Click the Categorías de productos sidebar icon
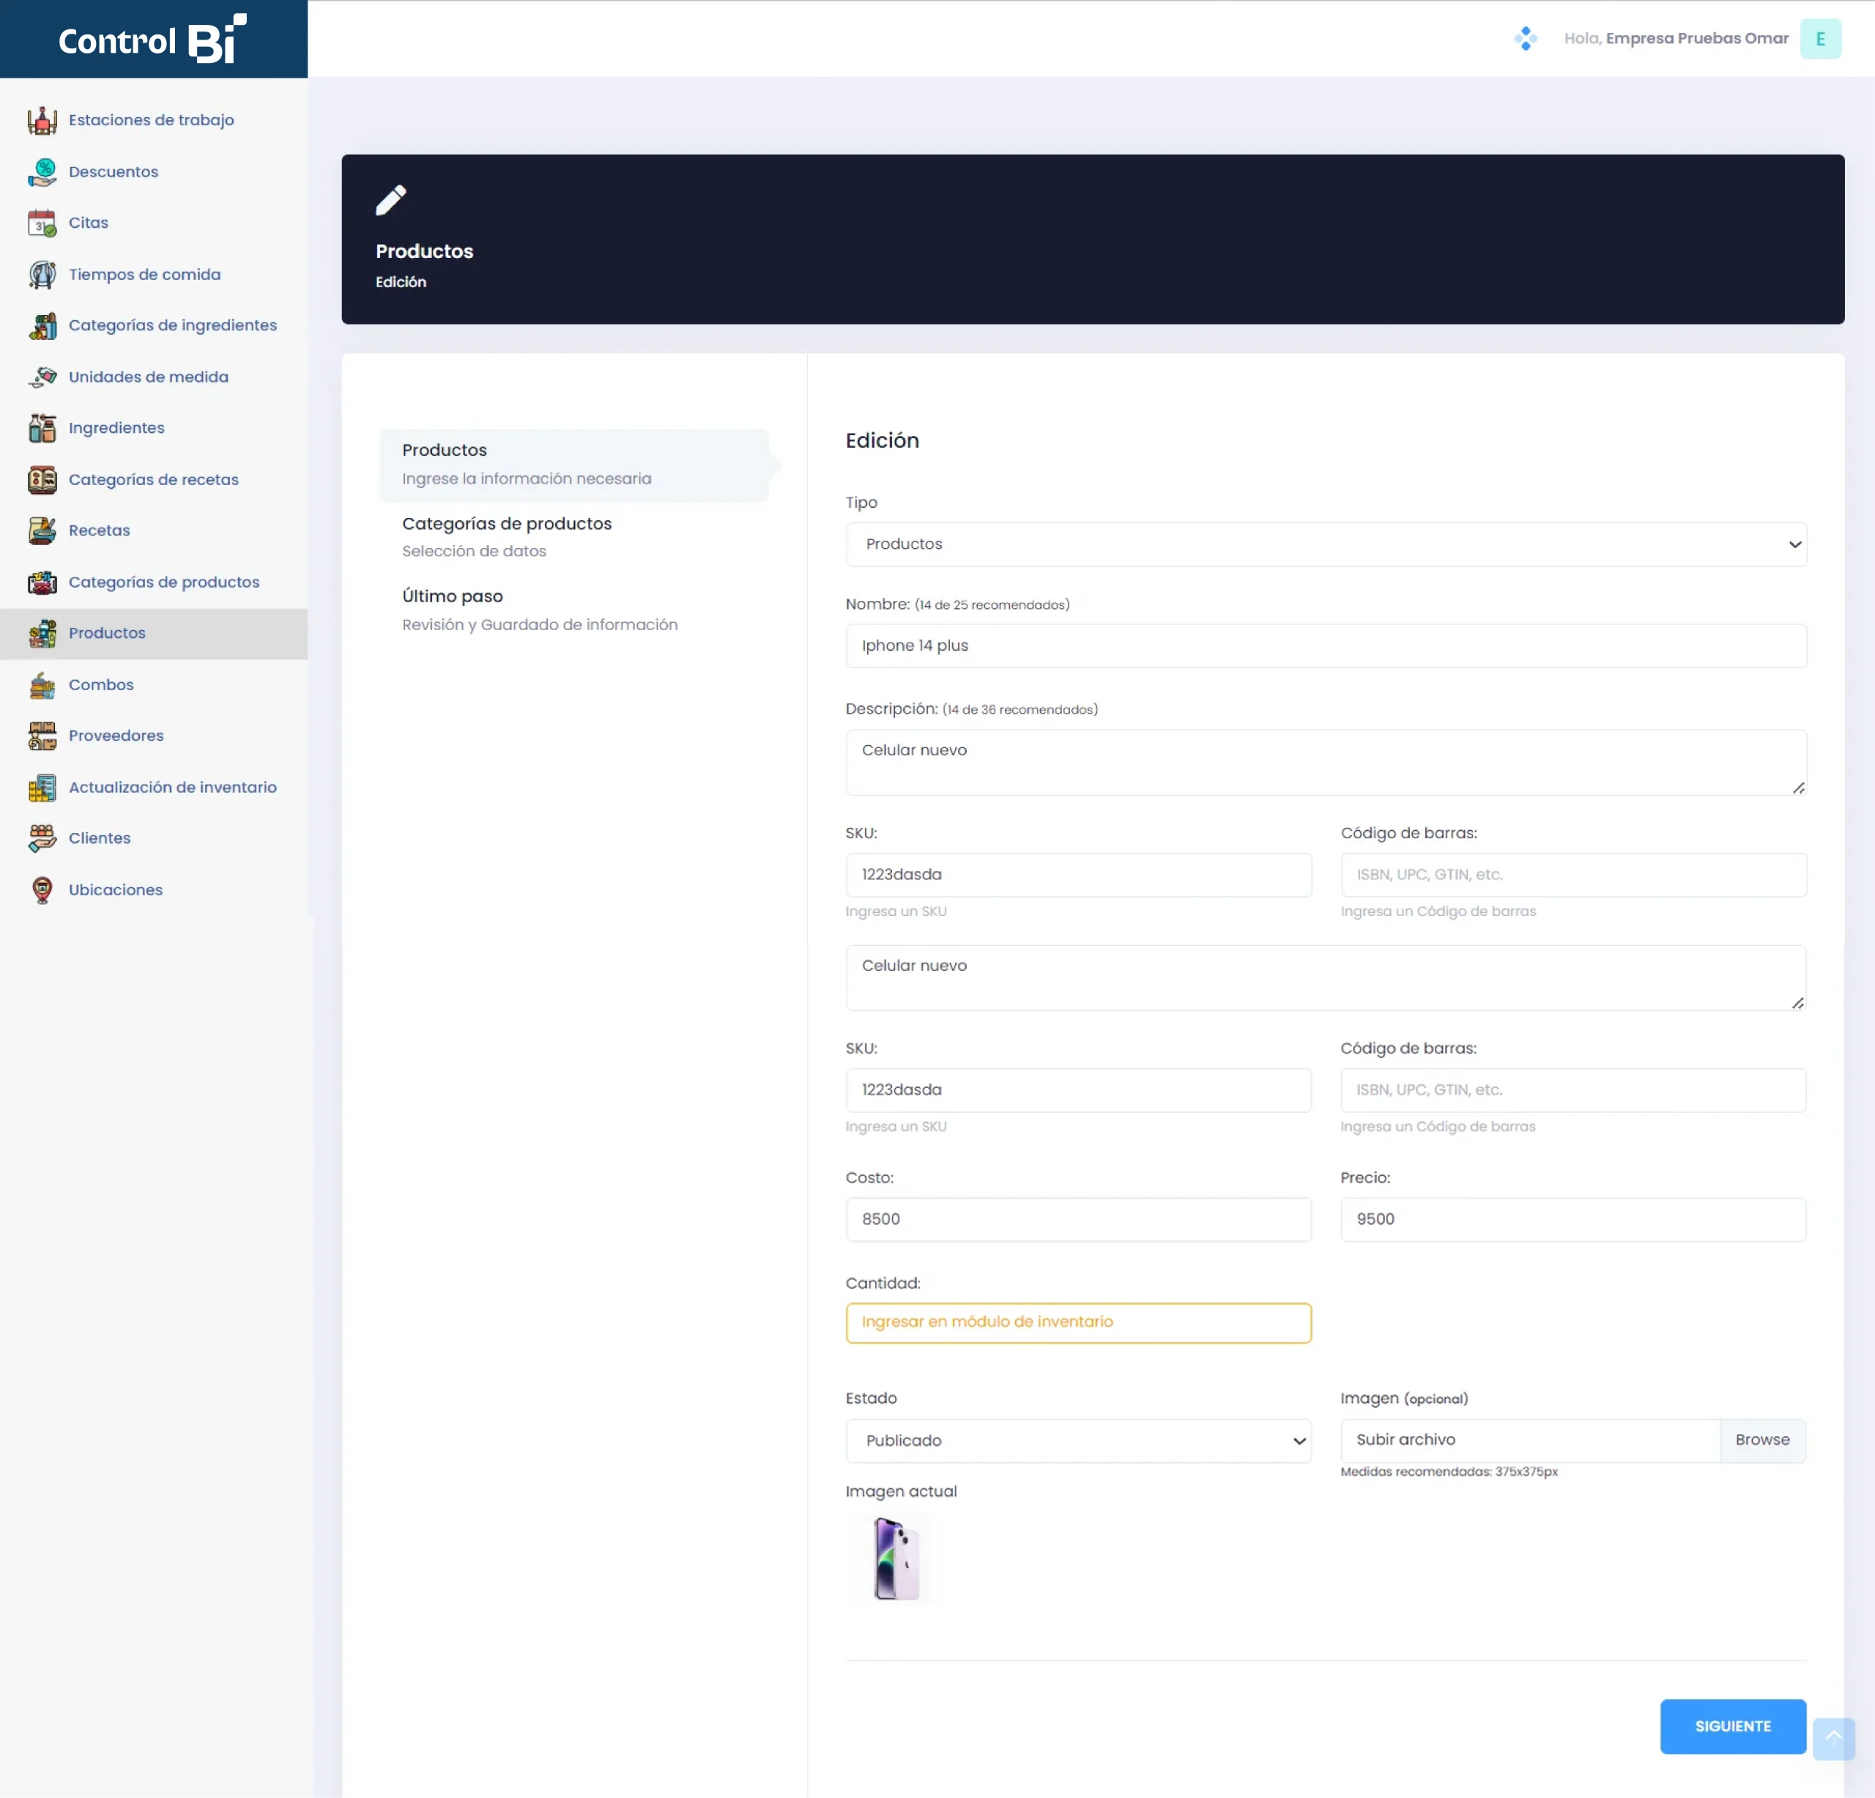This screenshot has height=1798, width=1875. [x=42, y=582]
